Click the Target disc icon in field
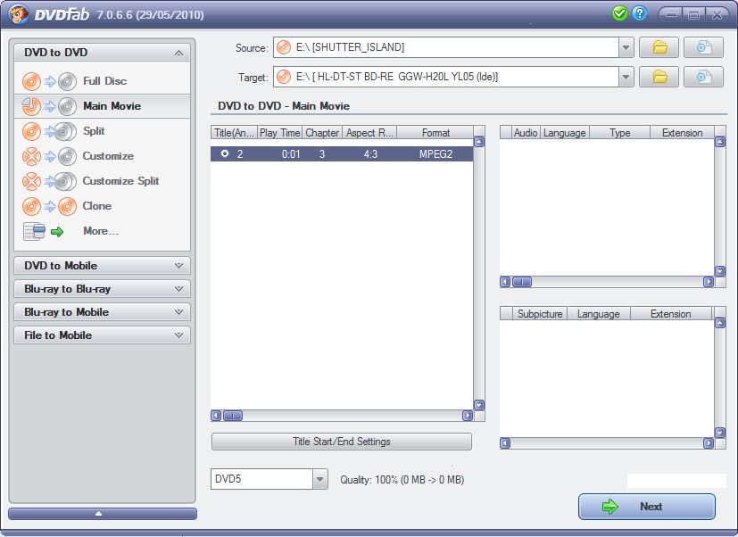Screen dimensions: 738x537 click(284, 77)
